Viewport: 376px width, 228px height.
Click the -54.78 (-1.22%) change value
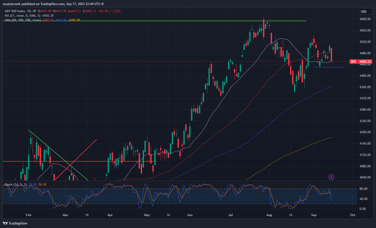click(110, 11)
